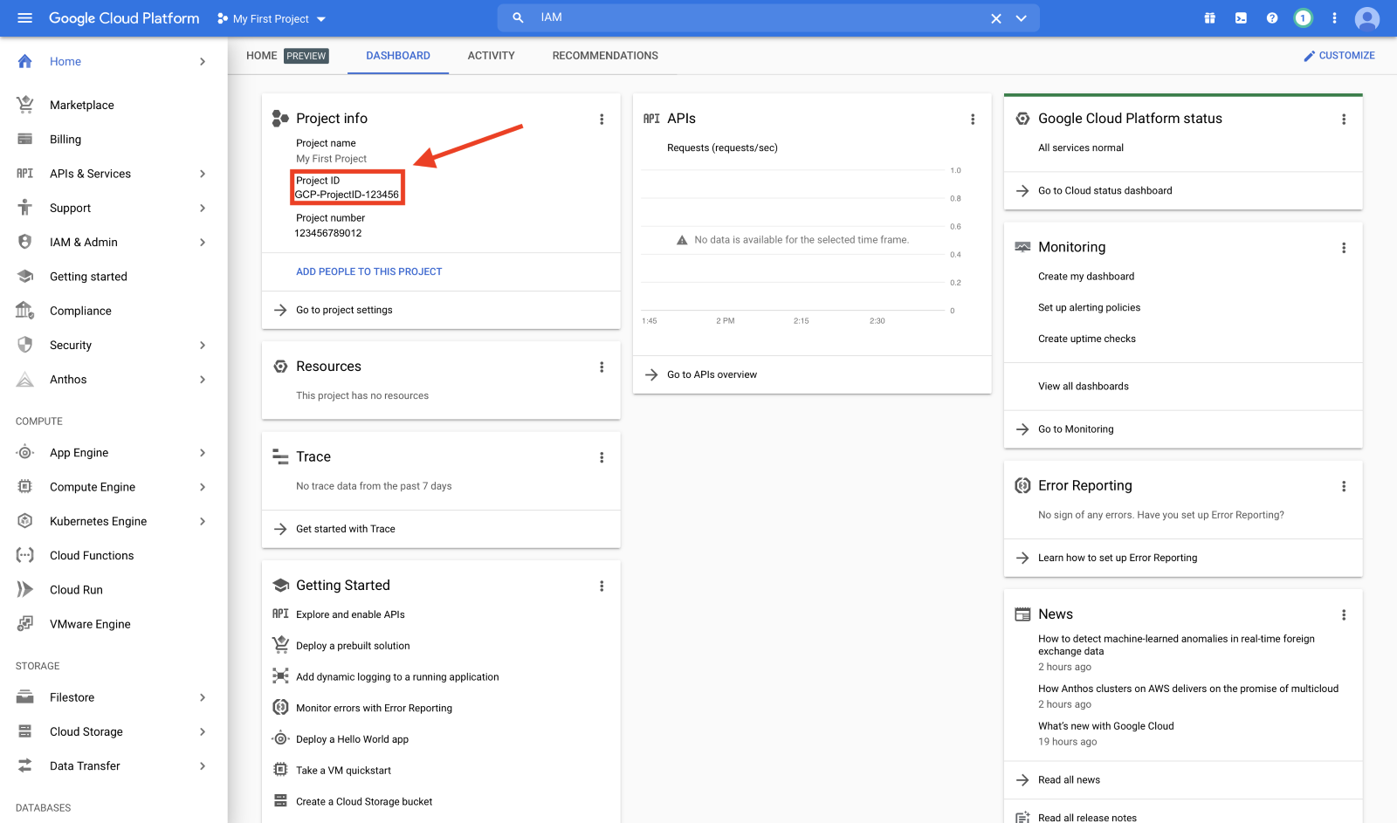Click the gift free trial icon
The width and height of the screenshot is (1397, 823).
point(1209,18)
